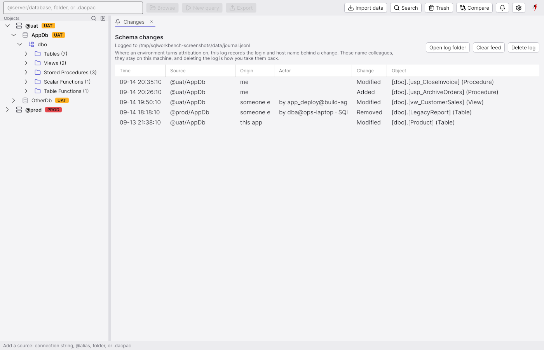Expand Scalar Functions (1) folder

click(26, 82)
